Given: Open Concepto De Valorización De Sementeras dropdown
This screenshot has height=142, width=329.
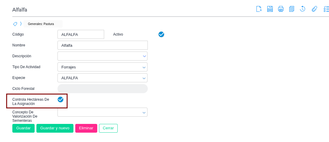Looking at the screenshot, I should (102, 112).
